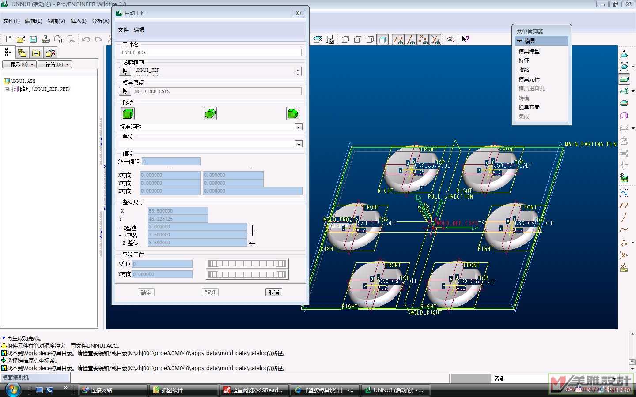Open the 视图(V) menu

pos(56,21)
